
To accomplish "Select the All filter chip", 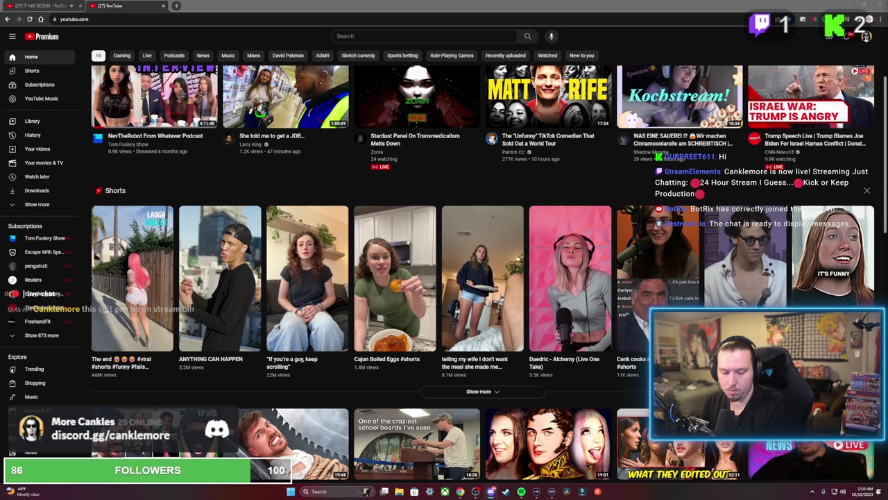I will [99, 56].
